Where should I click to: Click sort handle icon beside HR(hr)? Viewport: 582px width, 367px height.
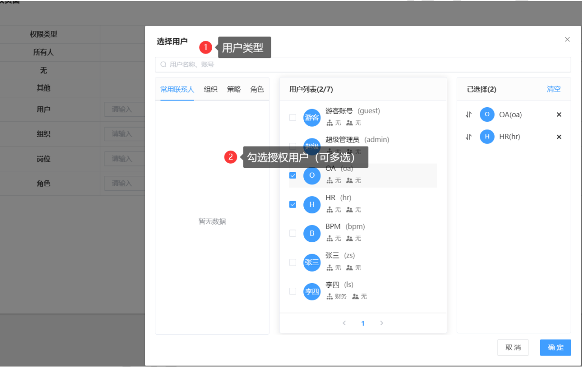pyautogui.click(x=469, y=137)
